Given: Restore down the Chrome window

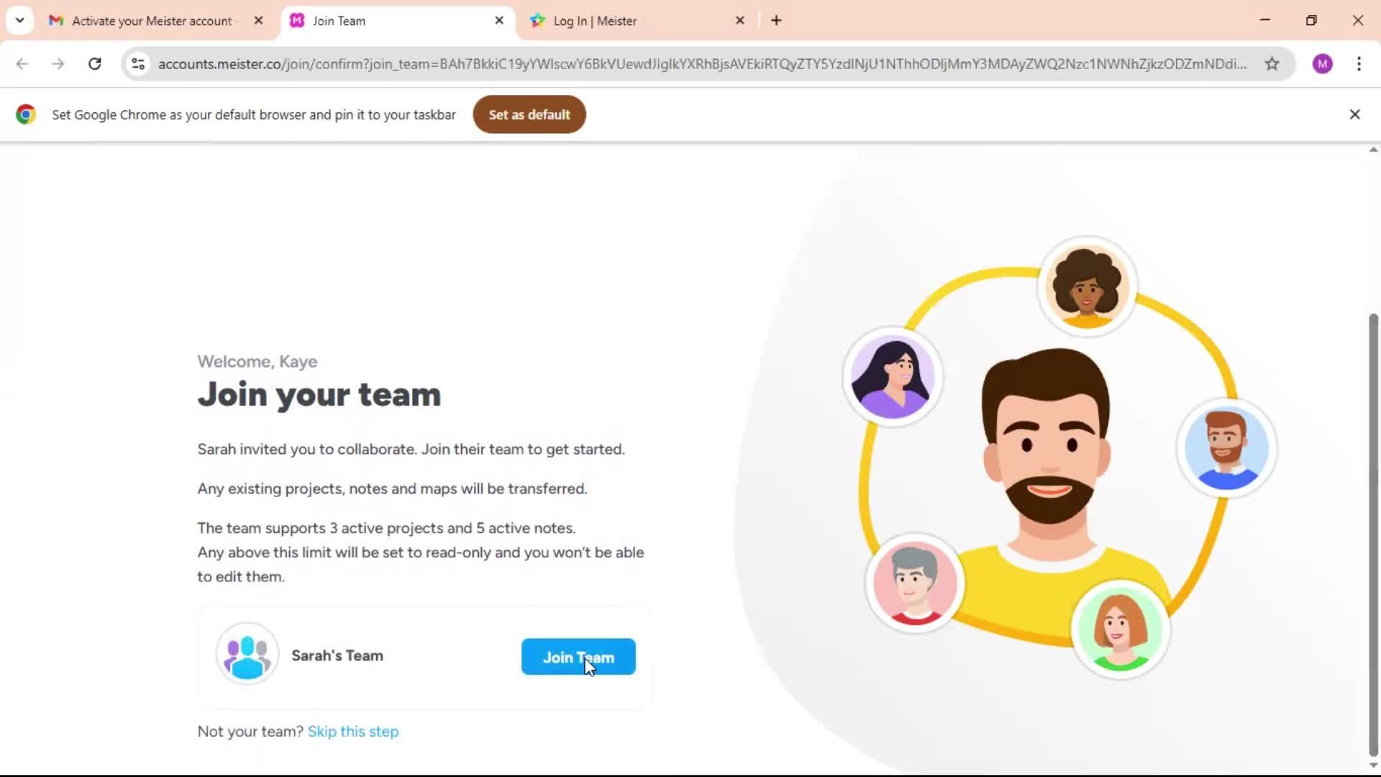Looking at the screenshot, I should [x=1311, y=20].
